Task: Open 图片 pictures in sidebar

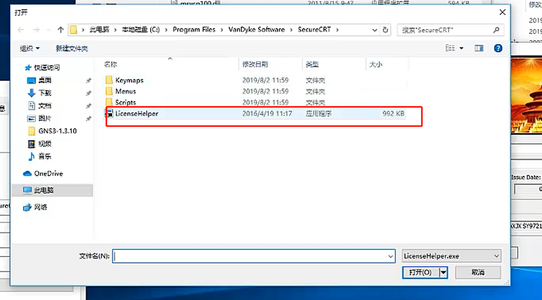Action: point(45,118)
